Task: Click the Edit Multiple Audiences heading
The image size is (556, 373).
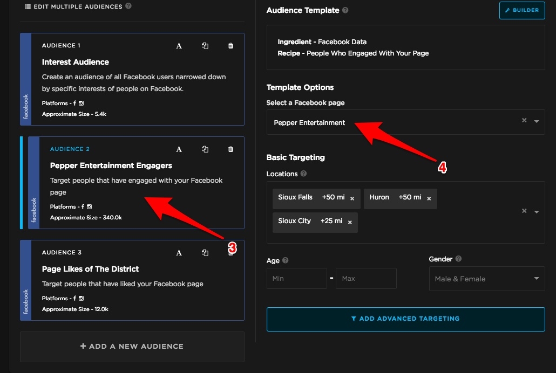Action: point(78,6)
